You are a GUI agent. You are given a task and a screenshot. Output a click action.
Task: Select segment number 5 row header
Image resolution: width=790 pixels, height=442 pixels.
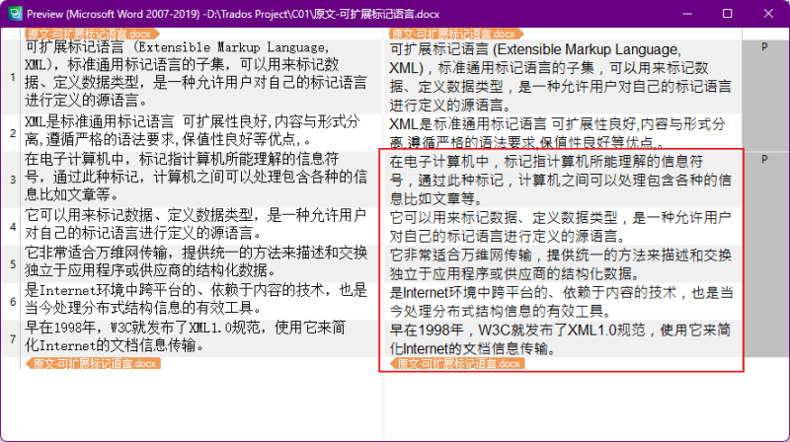pos(12,262)
